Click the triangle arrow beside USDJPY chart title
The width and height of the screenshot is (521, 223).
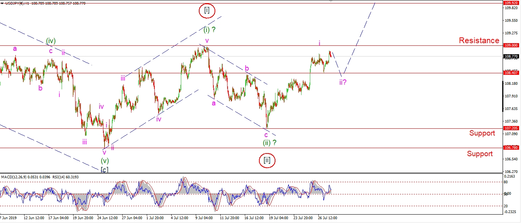click(2, 3)
